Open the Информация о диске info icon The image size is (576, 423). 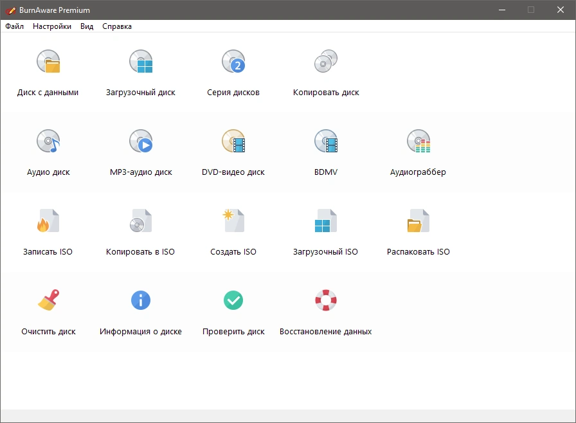coord(141,300)
